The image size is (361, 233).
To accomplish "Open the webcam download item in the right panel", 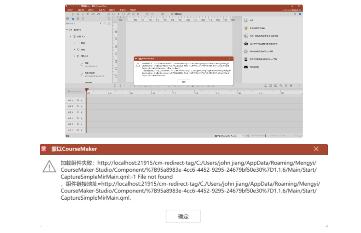I will pyautogui.click(x=246, y=59).
